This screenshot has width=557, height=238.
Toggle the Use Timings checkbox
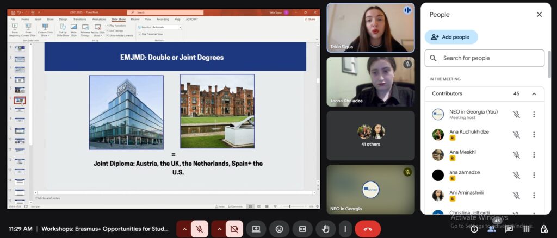108,30
